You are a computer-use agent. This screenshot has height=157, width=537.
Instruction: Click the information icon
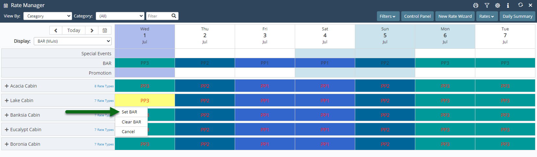pos(508,5)
